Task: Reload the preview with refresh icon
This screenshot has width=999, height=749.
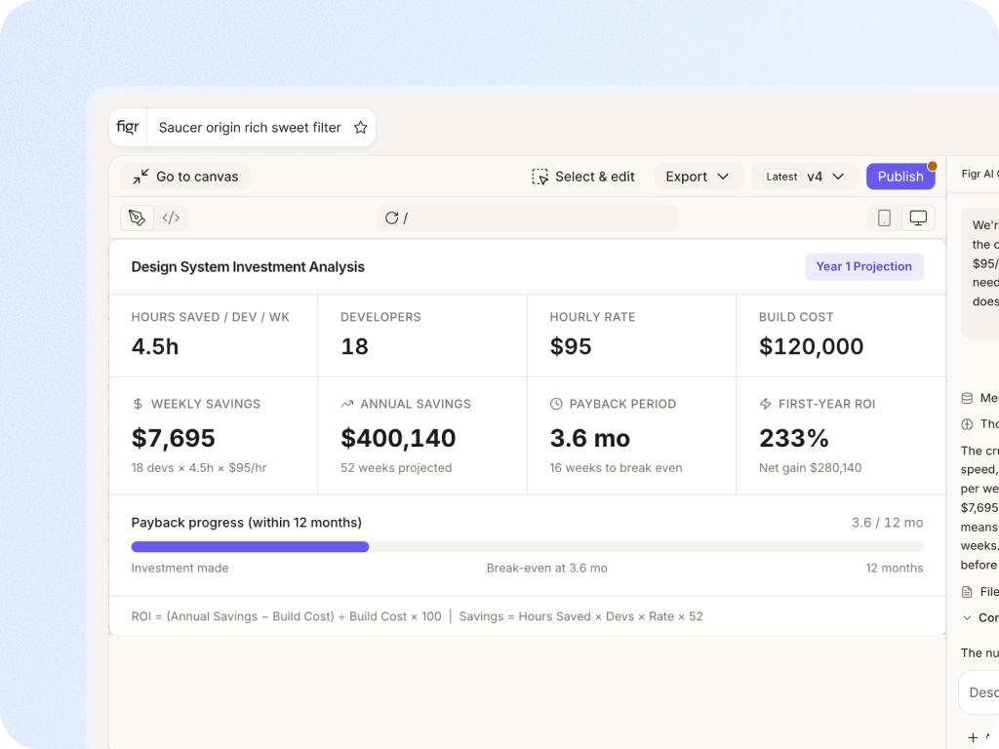Action: click(391, 217)
